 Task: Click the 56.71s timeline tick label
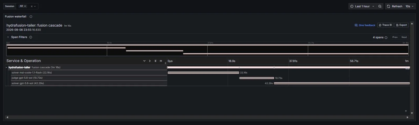[354, 61]
